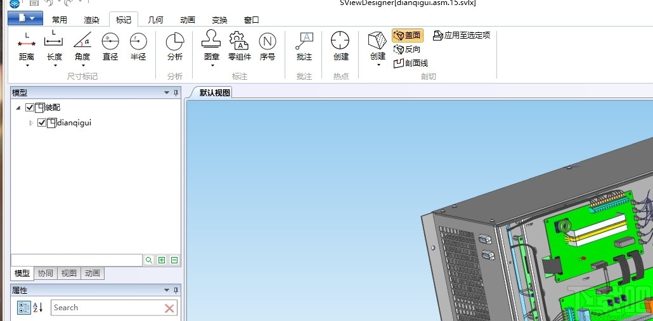Image resolution: width=653 pixels, height=321 pixels.
Task: Switch to the 模型 bottom tab
Action: [x=22, y=273]
